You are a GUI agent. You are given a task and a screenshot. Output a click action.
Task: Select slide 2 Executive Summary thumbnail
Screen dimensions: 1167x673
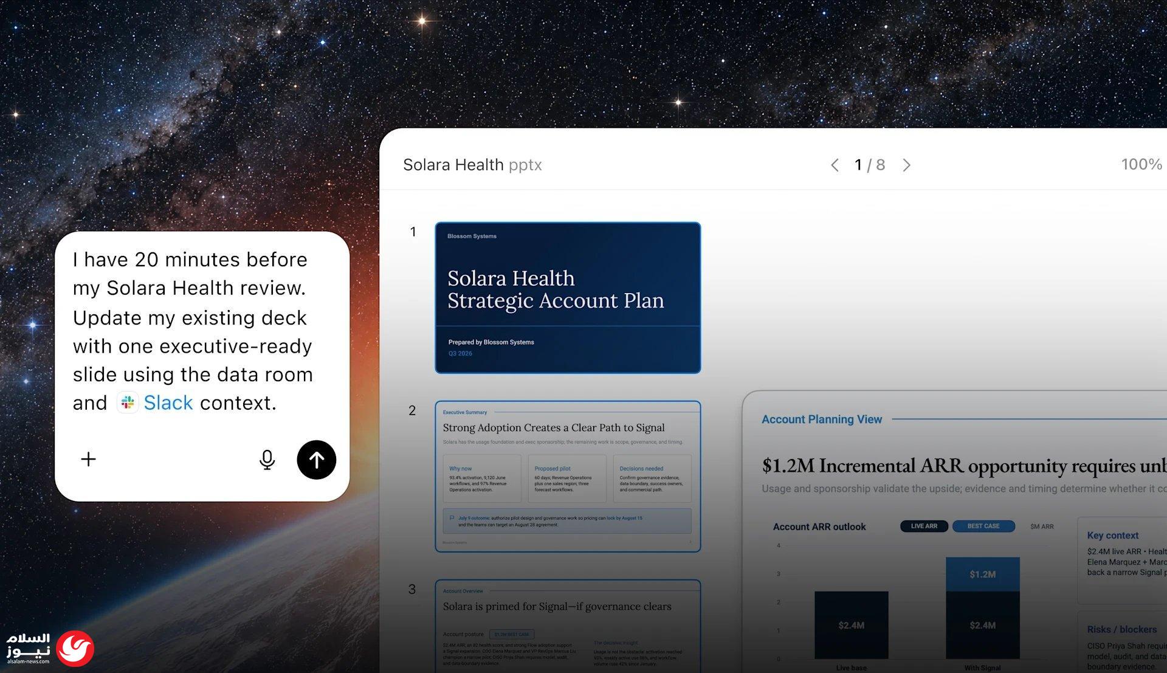(x=568, y=476)
